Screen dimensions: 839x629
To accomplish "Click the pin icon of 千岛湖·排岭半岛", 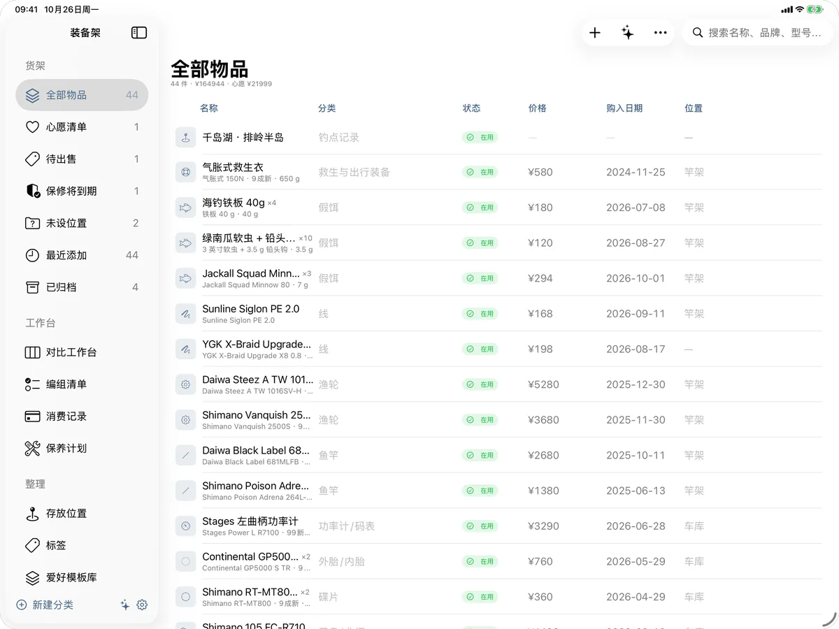I will point(185,138).
